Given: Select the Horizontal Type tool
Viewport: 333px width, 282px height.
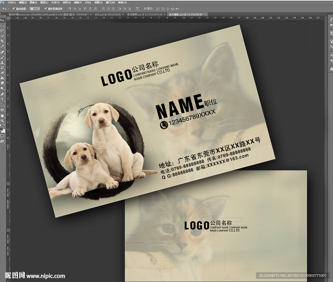Looking at the screenshot, I should [2, 99].
